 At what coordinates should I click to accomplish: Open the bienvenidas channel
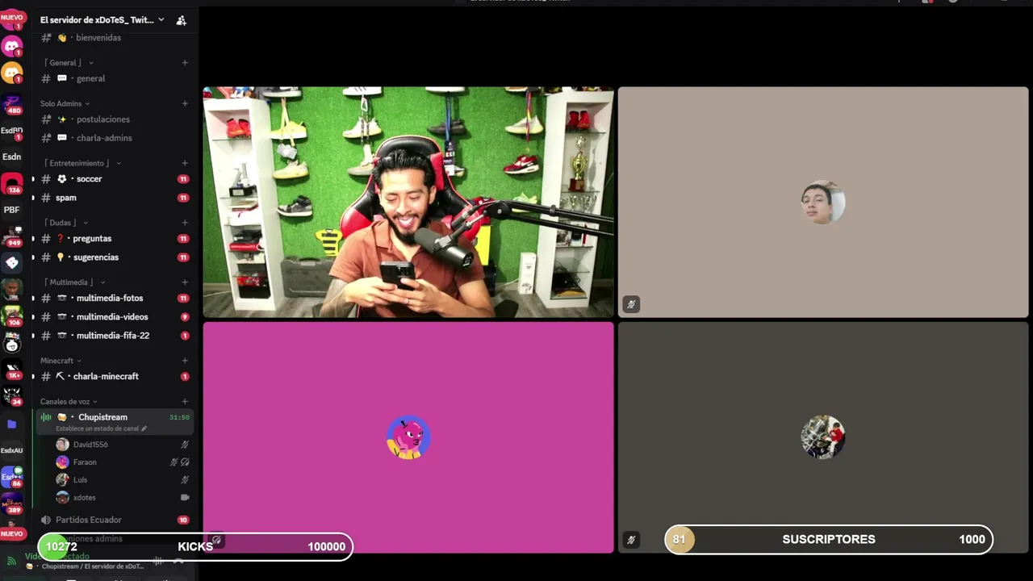point(115,38)
